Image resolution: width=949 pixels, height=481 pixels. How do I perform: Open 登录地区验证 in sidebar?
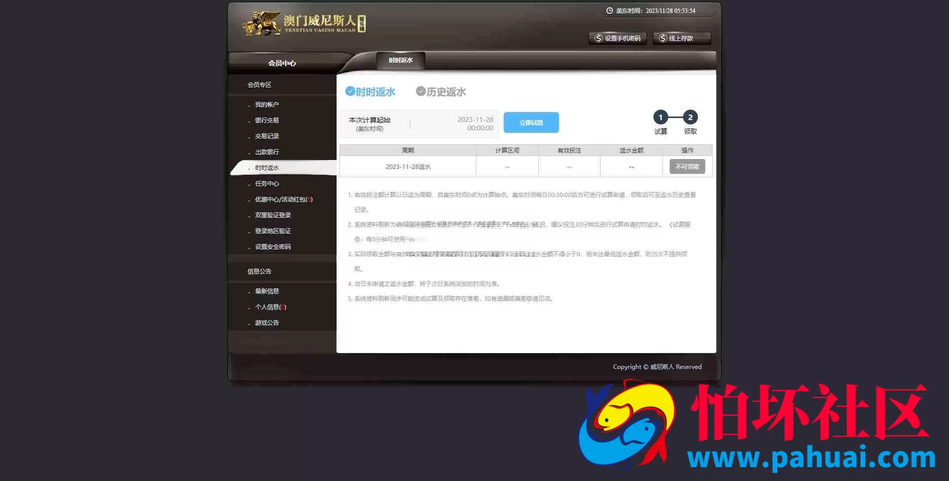click(273, 231)
